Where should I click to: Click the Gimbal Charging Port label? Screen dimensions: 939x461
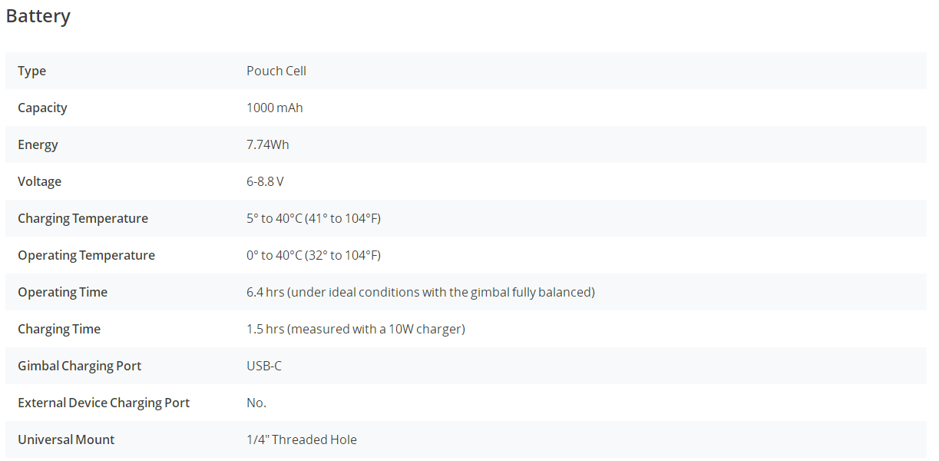click(x=79, y=366)
